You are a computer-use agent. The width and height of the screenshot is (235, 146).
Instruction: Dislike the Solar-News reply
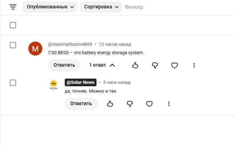point(130,104)
